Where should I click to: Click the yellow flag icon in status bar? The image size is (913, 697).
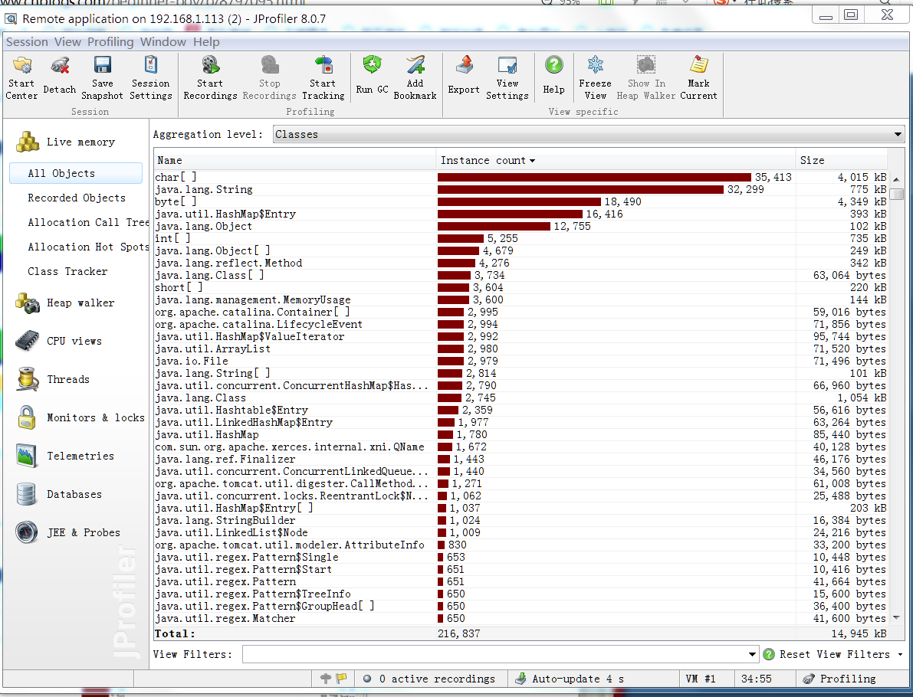[x=341, y=678]
